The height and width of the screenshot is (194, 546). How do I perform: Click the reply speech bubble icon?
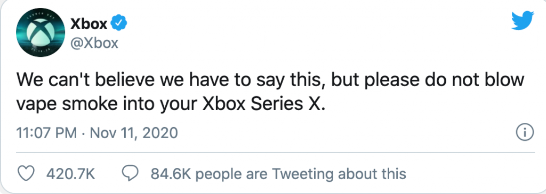[x=130, y=173]
